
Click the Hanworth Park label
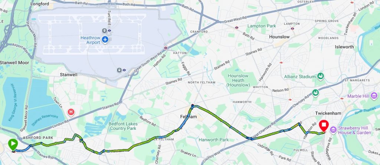214,139
